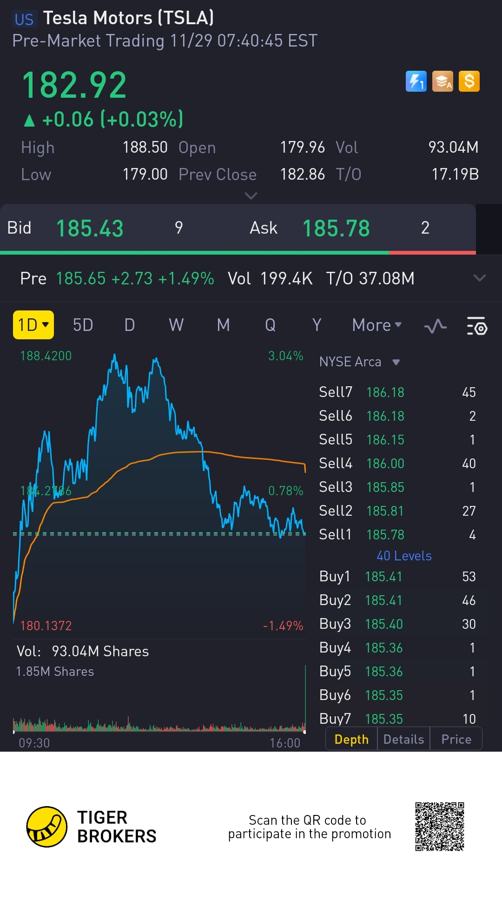
Task: Switch chart to 5D timeframe
Action: coord(83,325)
